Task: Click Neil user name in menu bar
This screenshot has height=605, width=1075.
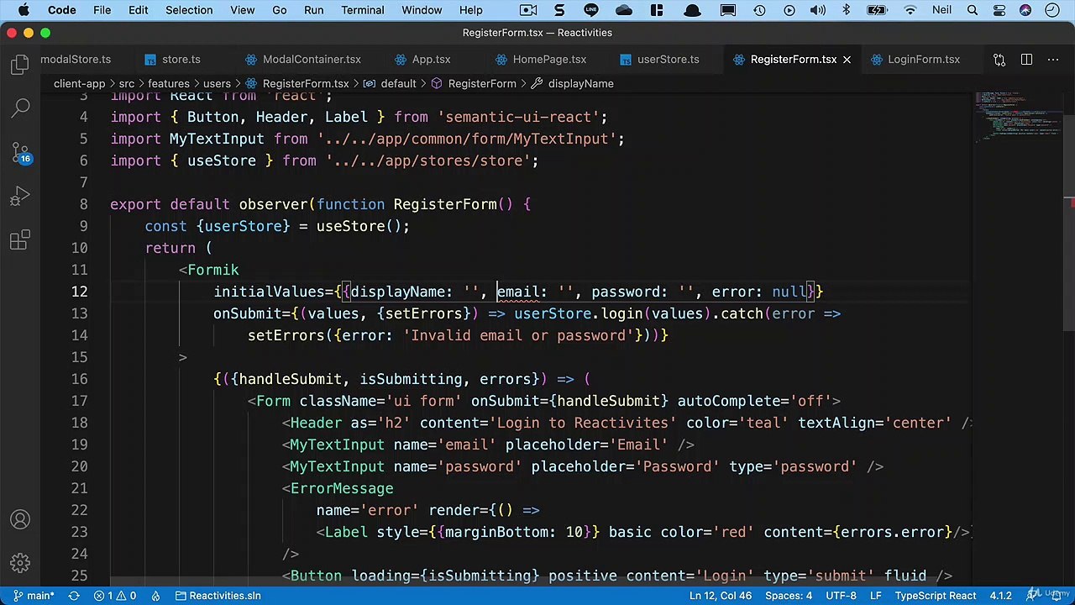Action: coord(942,10)
